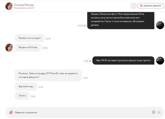The width and height of the screenshot is (165, 119).
Task: Click the Привет, а ты откуда? message
Action: pos(30,38)
